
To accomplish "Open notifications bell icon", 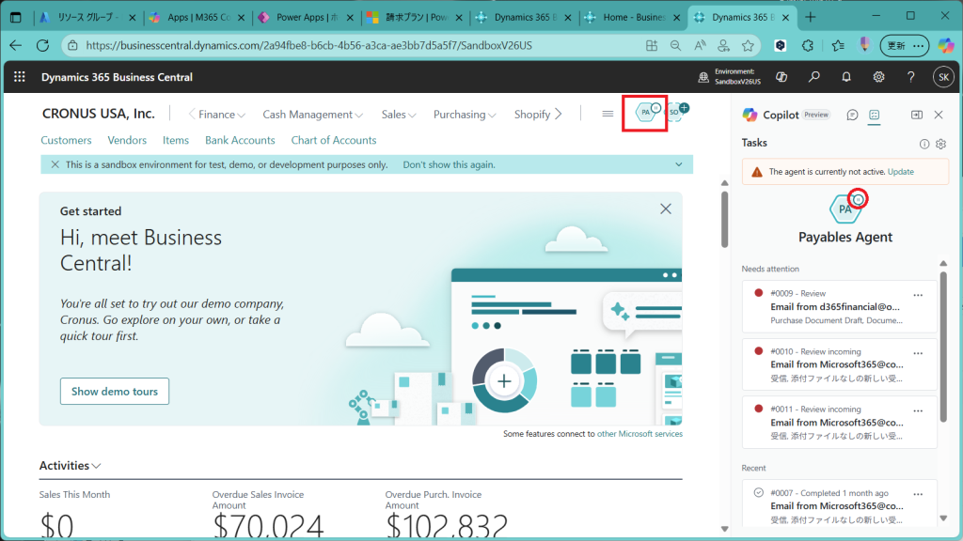I will click(x=846, y=77).
